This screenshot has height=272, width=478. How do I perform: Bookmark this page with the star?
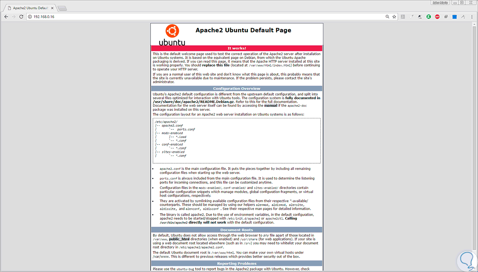(x=394, y=17)
